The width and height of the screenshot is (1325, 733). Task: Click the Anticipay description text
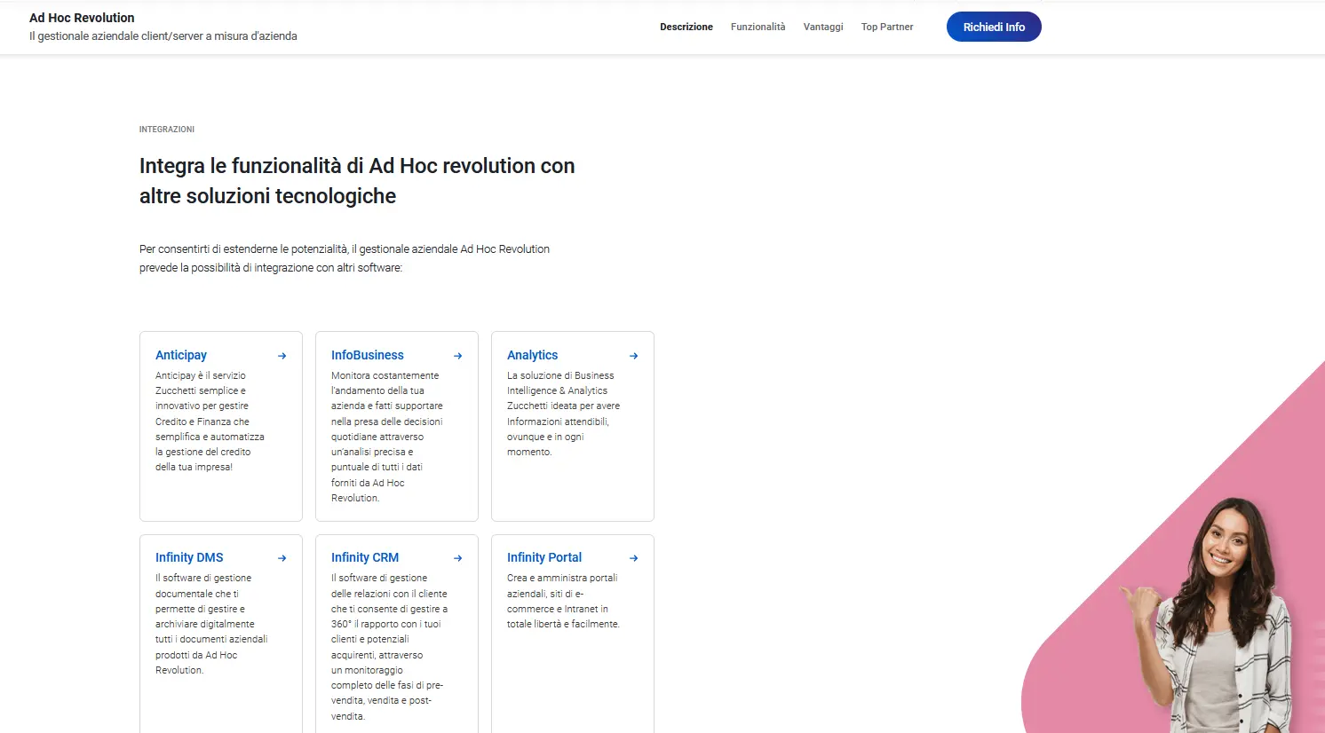[x=210, y=422]
